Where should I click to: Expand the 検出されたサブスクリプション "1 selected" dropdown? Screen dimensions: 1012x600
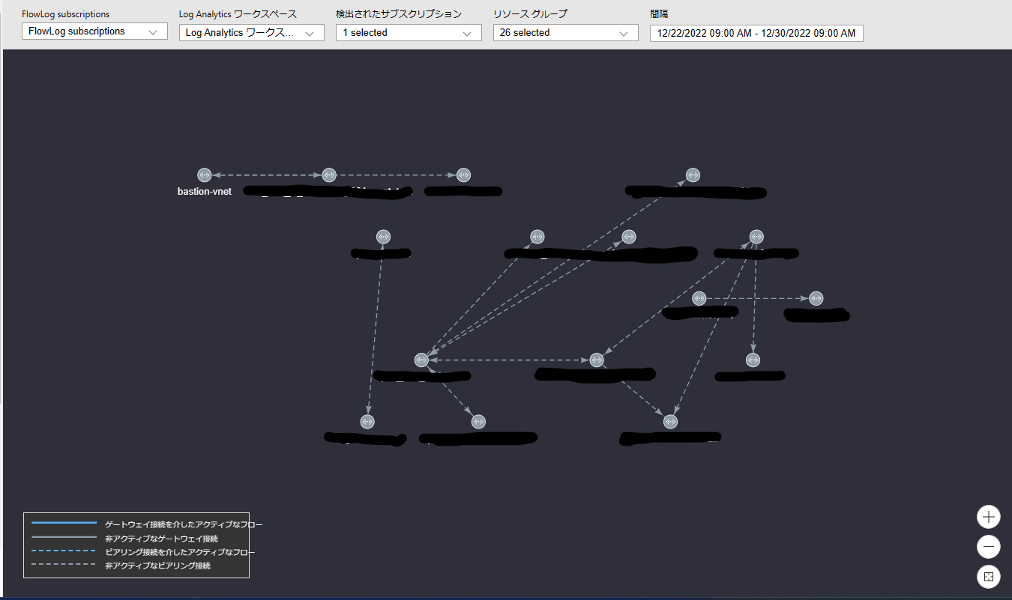(x=409, y=32)
